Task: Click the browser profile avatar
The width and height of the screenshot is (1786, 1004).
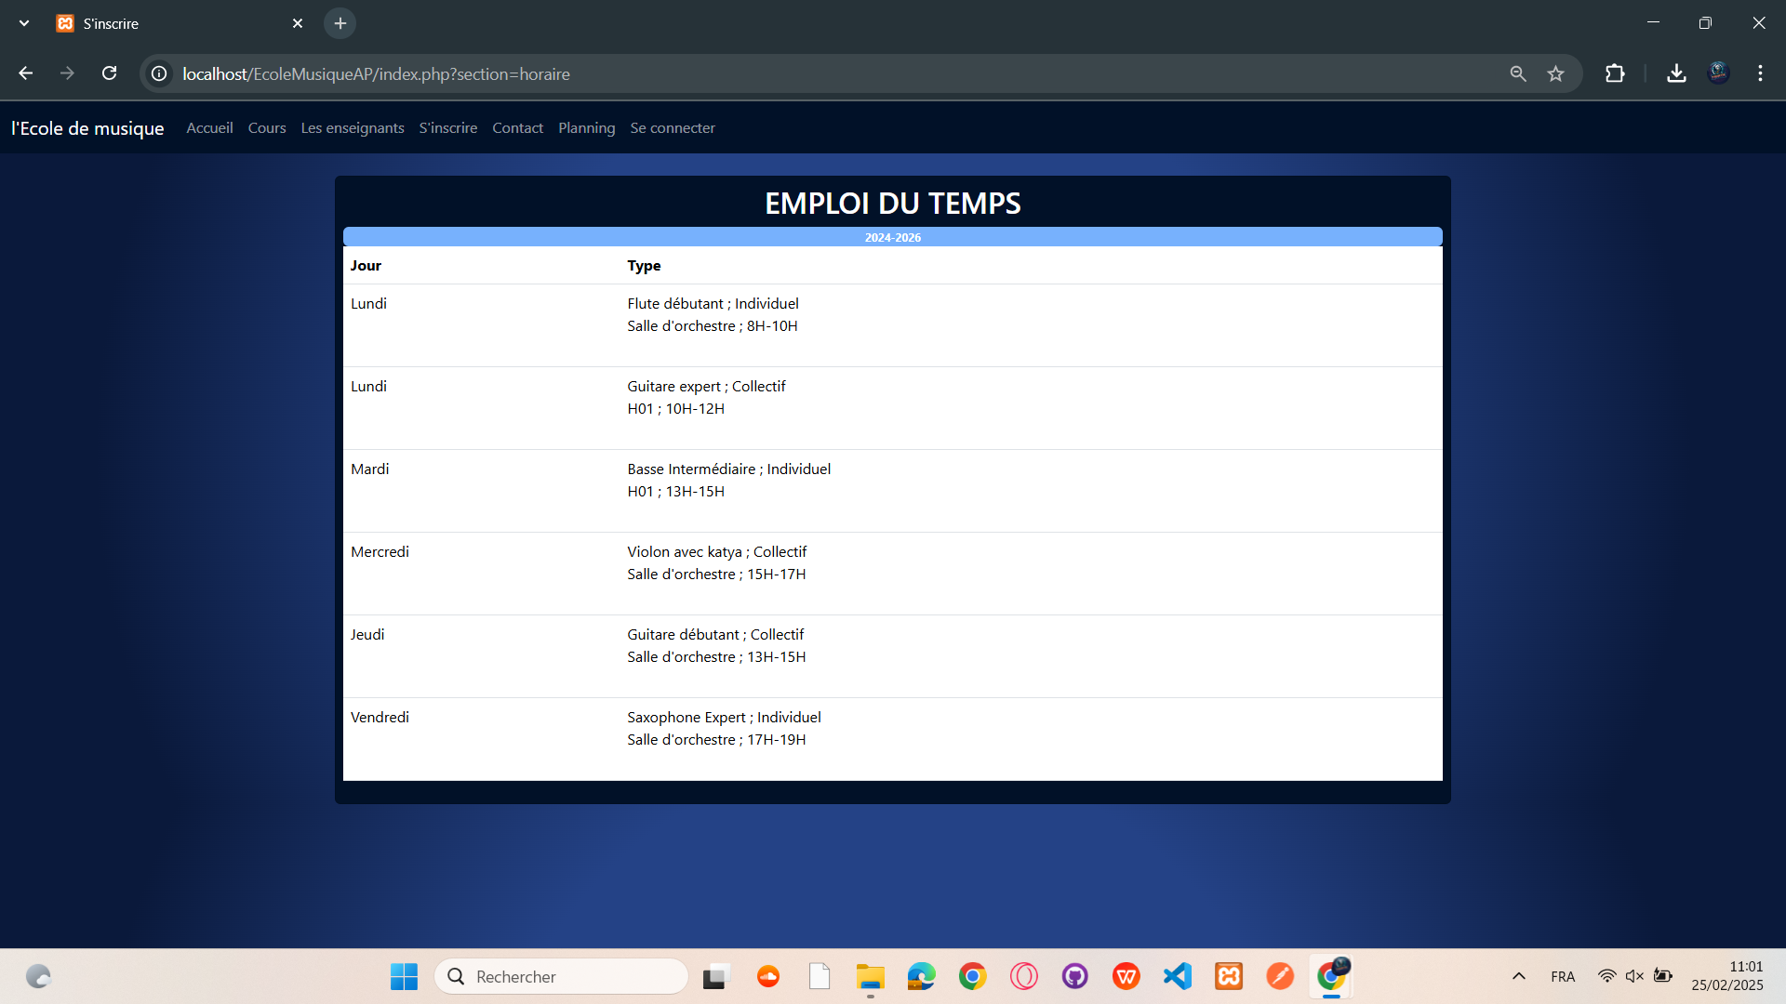Action: pos(1720,73)
